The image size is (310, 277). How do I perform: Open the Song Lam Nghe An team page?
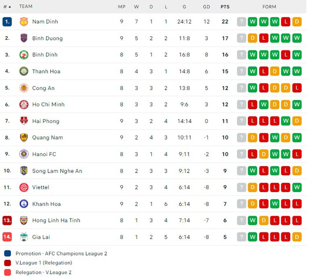coord(57,171)
